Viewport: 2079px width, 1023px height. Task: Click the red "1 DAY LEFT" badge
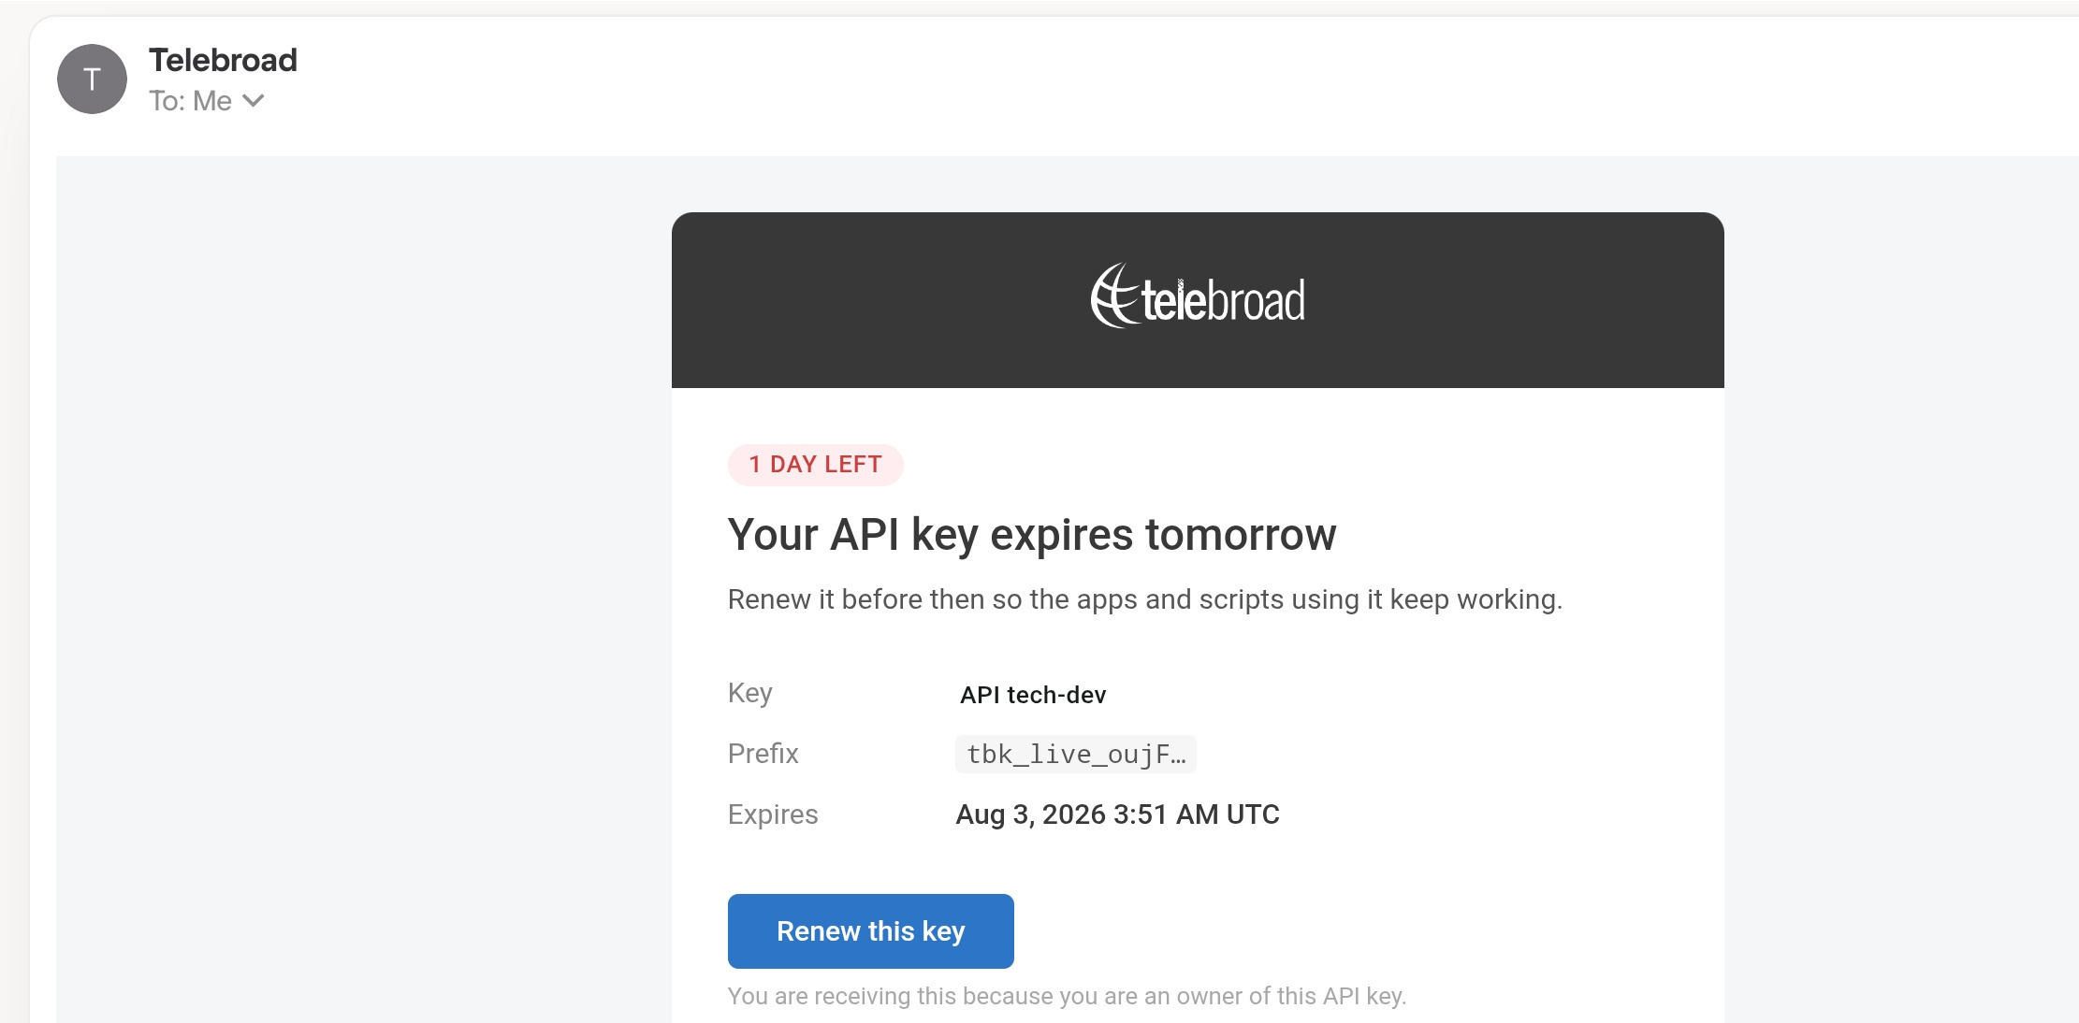815,465
